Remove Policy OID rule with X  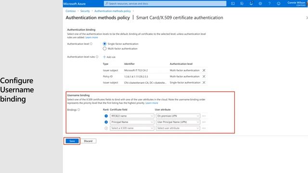pos(204,76)
